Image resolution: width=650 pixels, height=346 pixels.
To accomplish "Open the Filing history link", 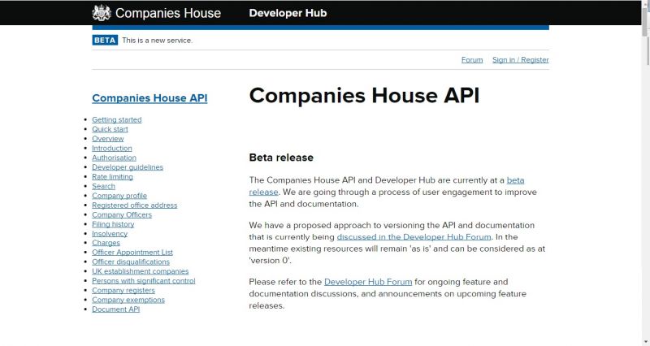I will pos(113,224).
